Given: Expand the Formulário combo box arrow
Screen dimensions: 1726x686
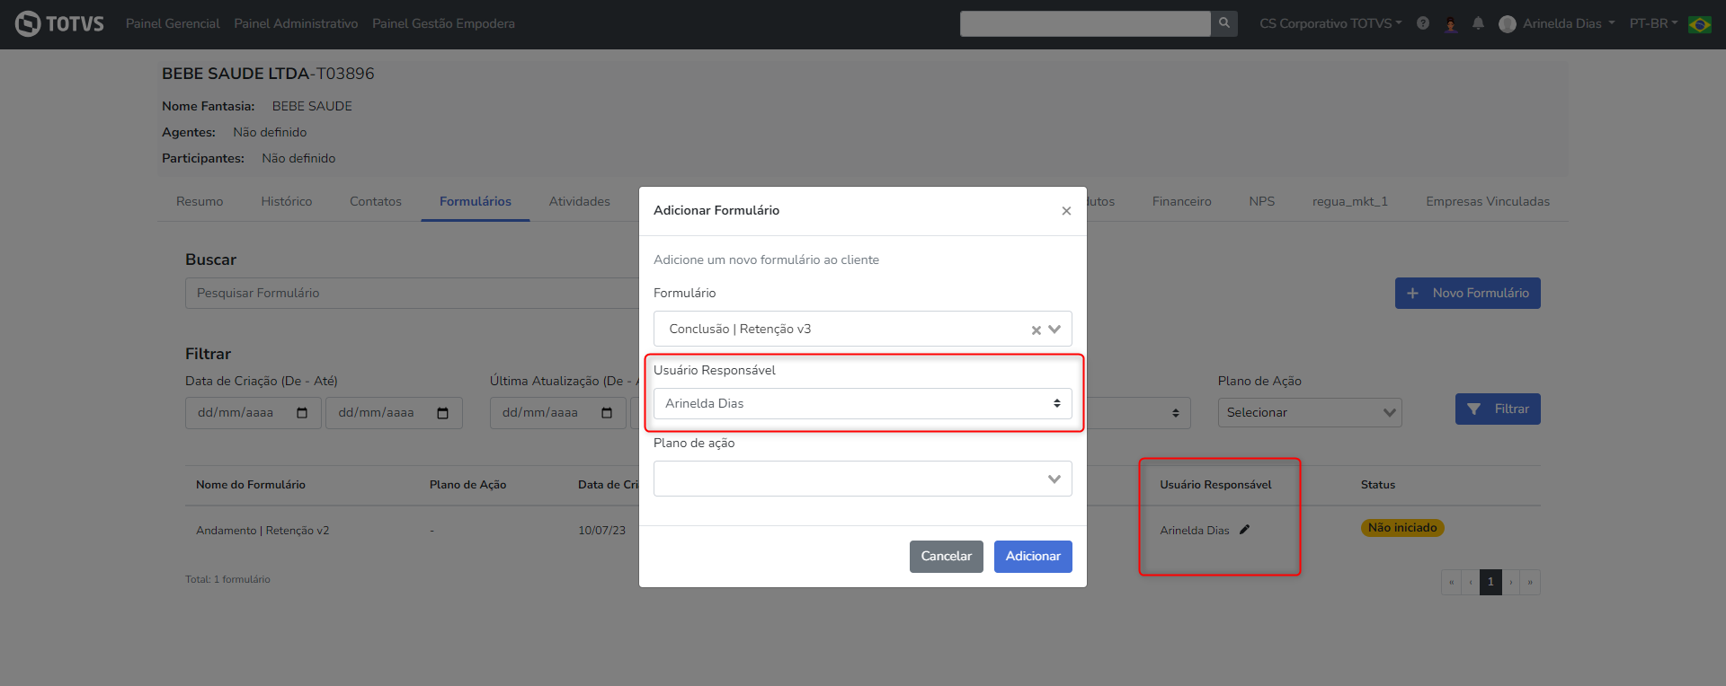Looking at the screenshot, I should click(x=1055, y=330).
